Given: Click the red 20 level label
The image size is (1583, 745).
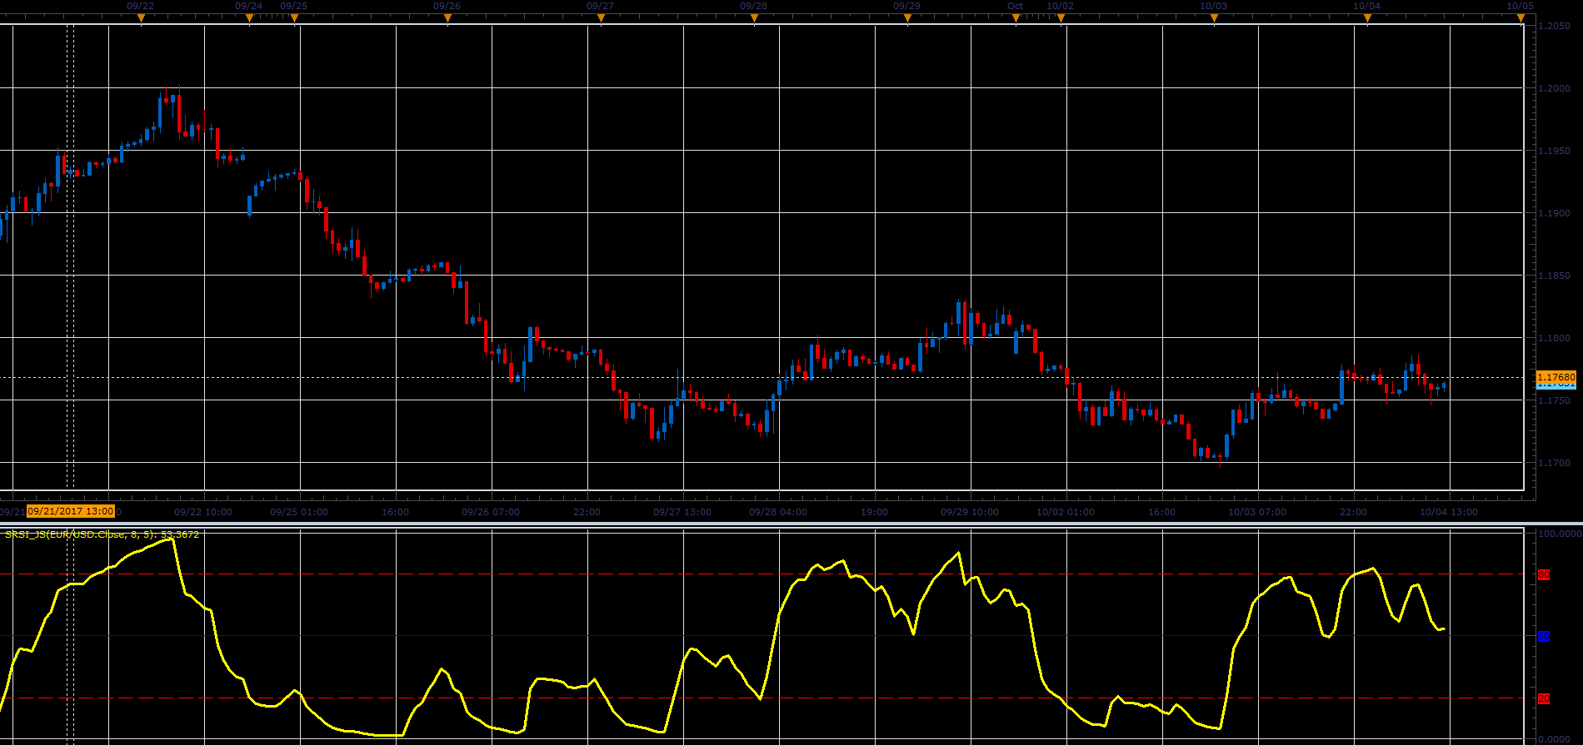Looking at the screenshot, I should 1544,698.
